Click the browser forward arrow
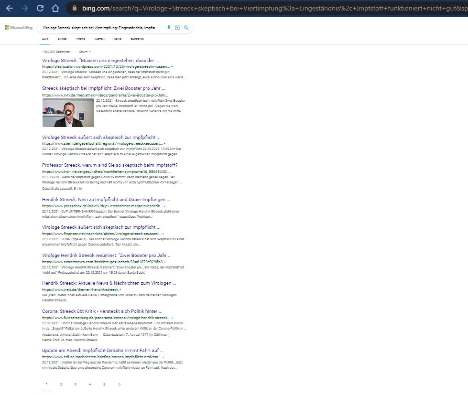Screen dimensions: 468x395 [x=25, y=8]
